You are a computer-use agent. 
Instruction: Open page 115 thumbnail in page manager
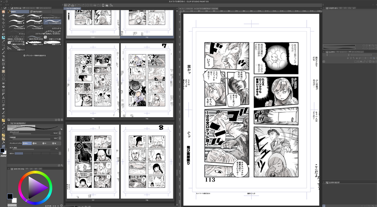click(x=93, y=80)
